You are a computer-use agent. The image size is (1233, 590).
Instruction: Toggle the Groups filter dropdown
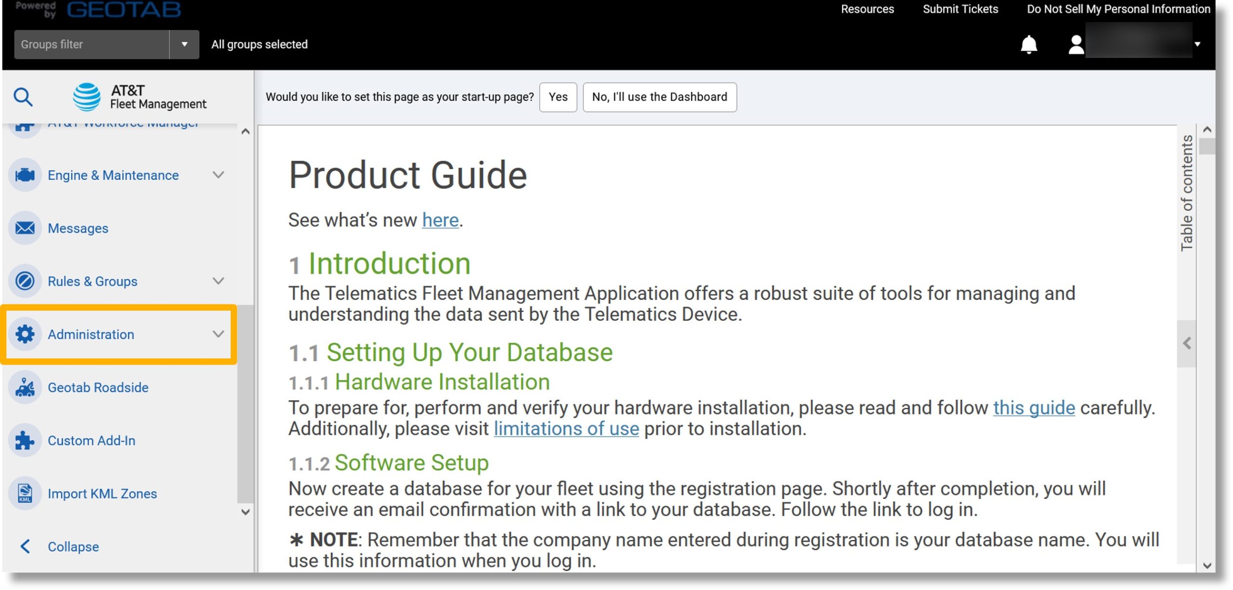click(183, 44)
